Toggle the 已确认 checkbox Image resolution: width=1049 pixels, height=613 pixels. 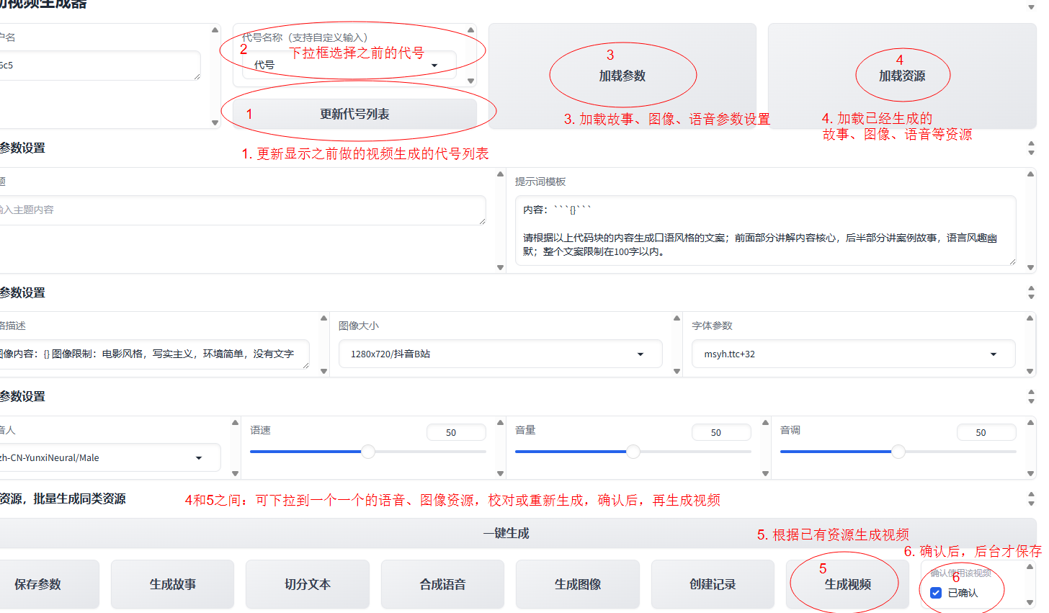click(936, 593)
